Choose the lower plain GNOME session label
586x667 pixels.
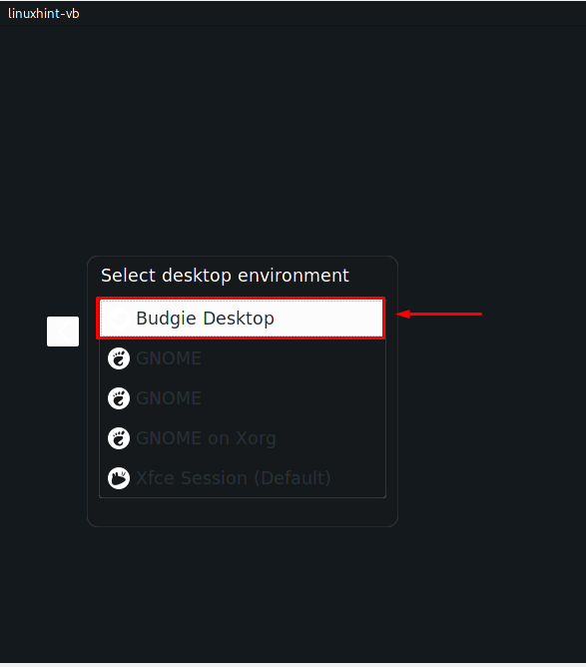click(x=169, y=398)
